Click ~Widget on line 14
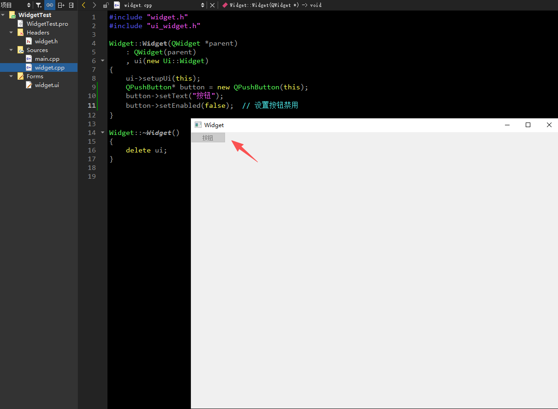 pos(157,133)
